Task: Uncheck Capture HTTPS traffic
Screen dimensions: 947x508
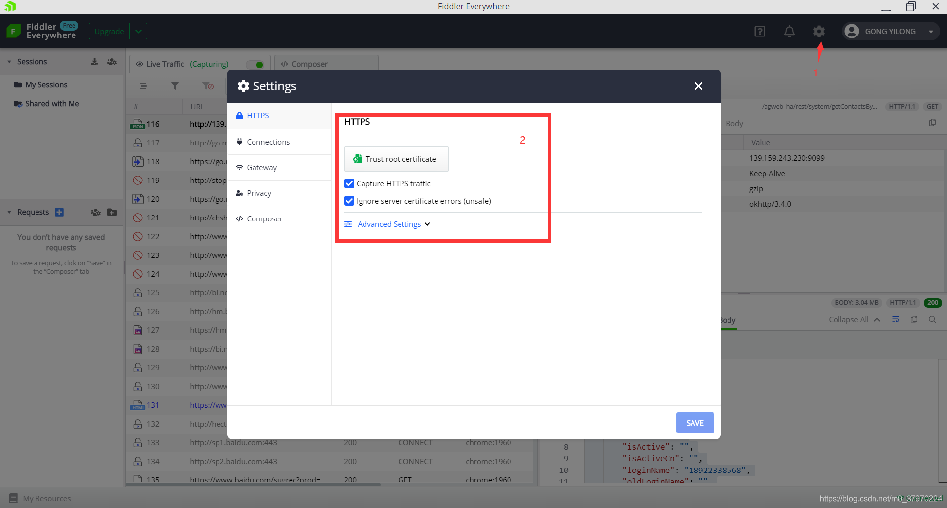Action: click(x=349, y=183)
